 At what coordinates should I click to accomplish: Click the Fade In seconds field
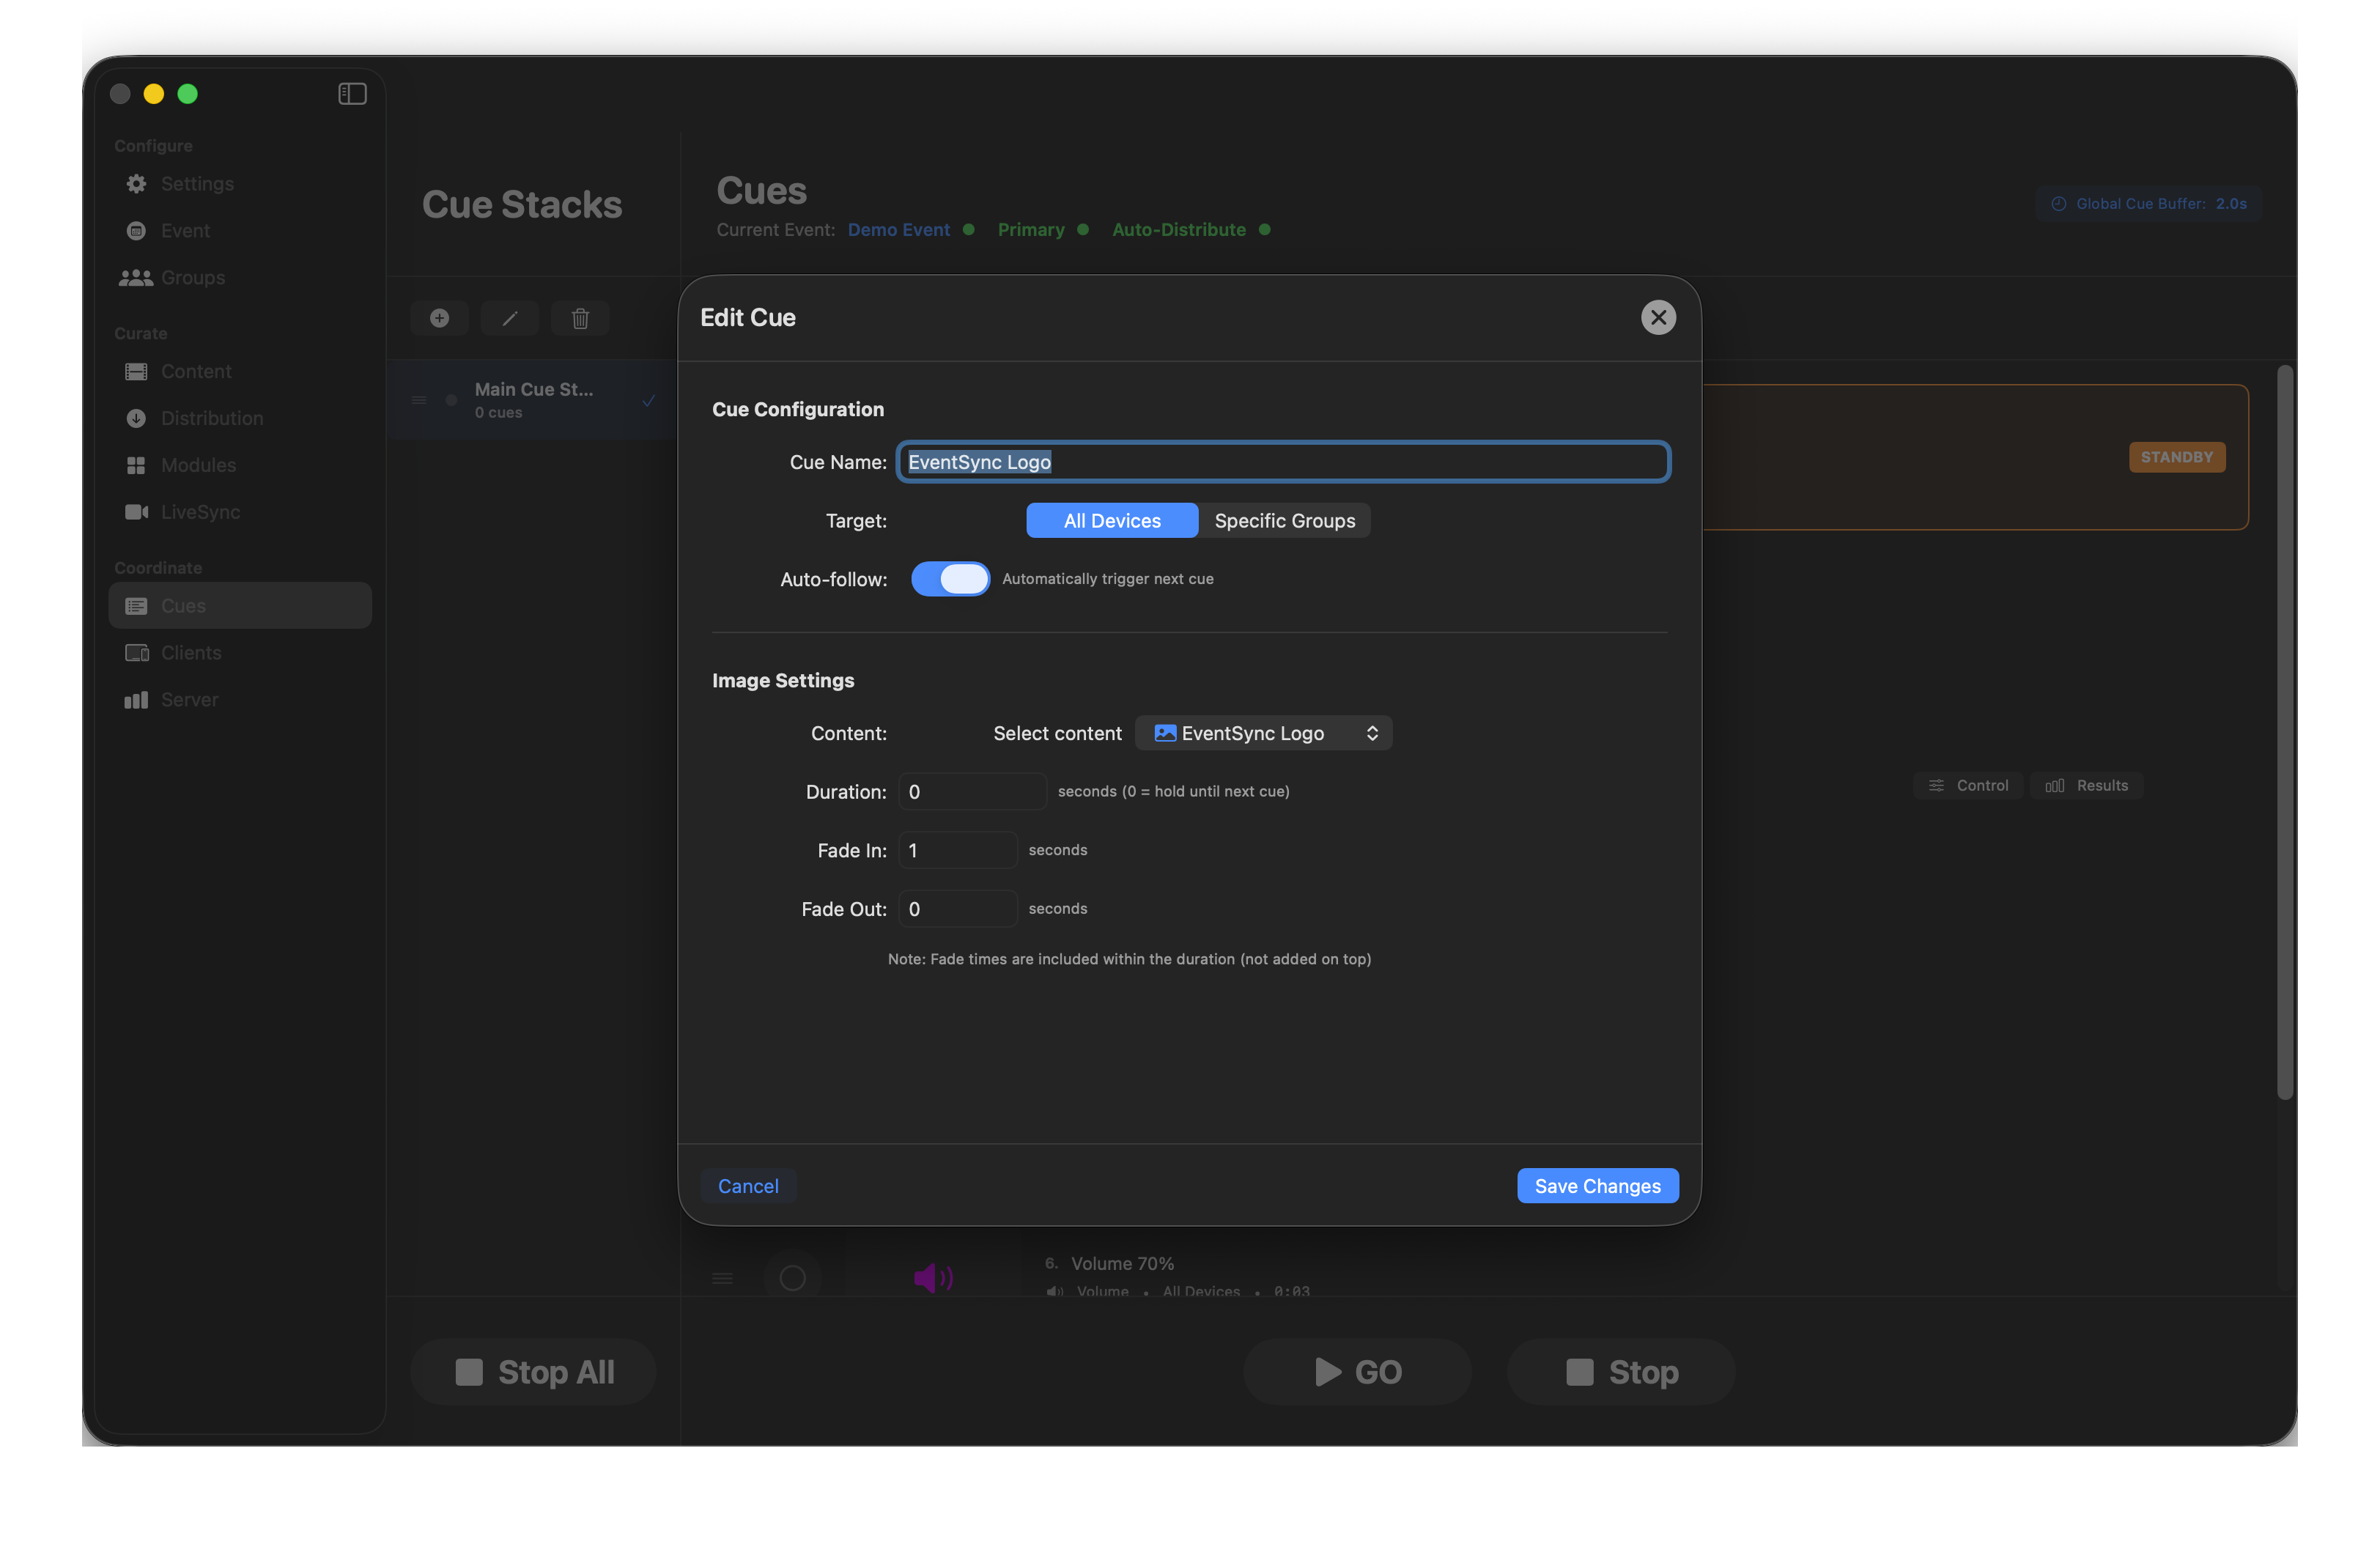[x=957, y=850]
